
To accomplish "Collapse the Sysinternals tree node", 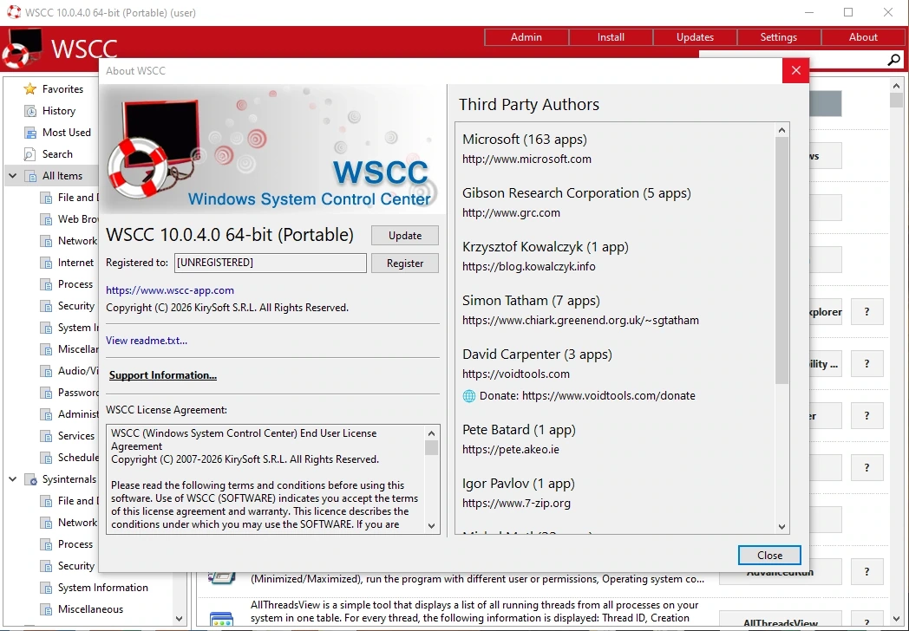I will click(12, 479).
